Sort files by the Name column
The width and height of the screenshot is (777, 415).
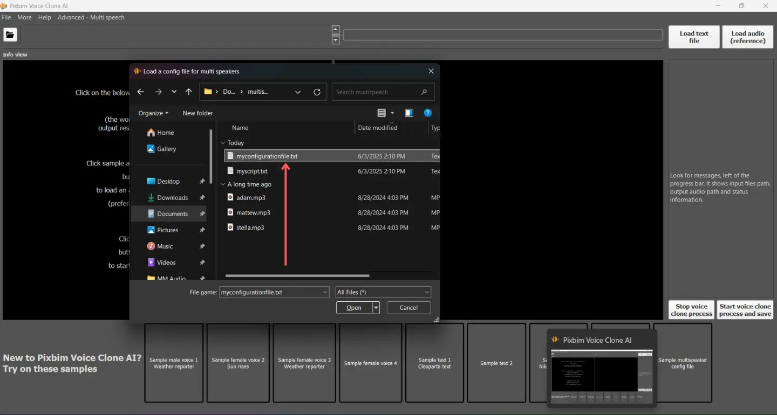click(240, 128)
